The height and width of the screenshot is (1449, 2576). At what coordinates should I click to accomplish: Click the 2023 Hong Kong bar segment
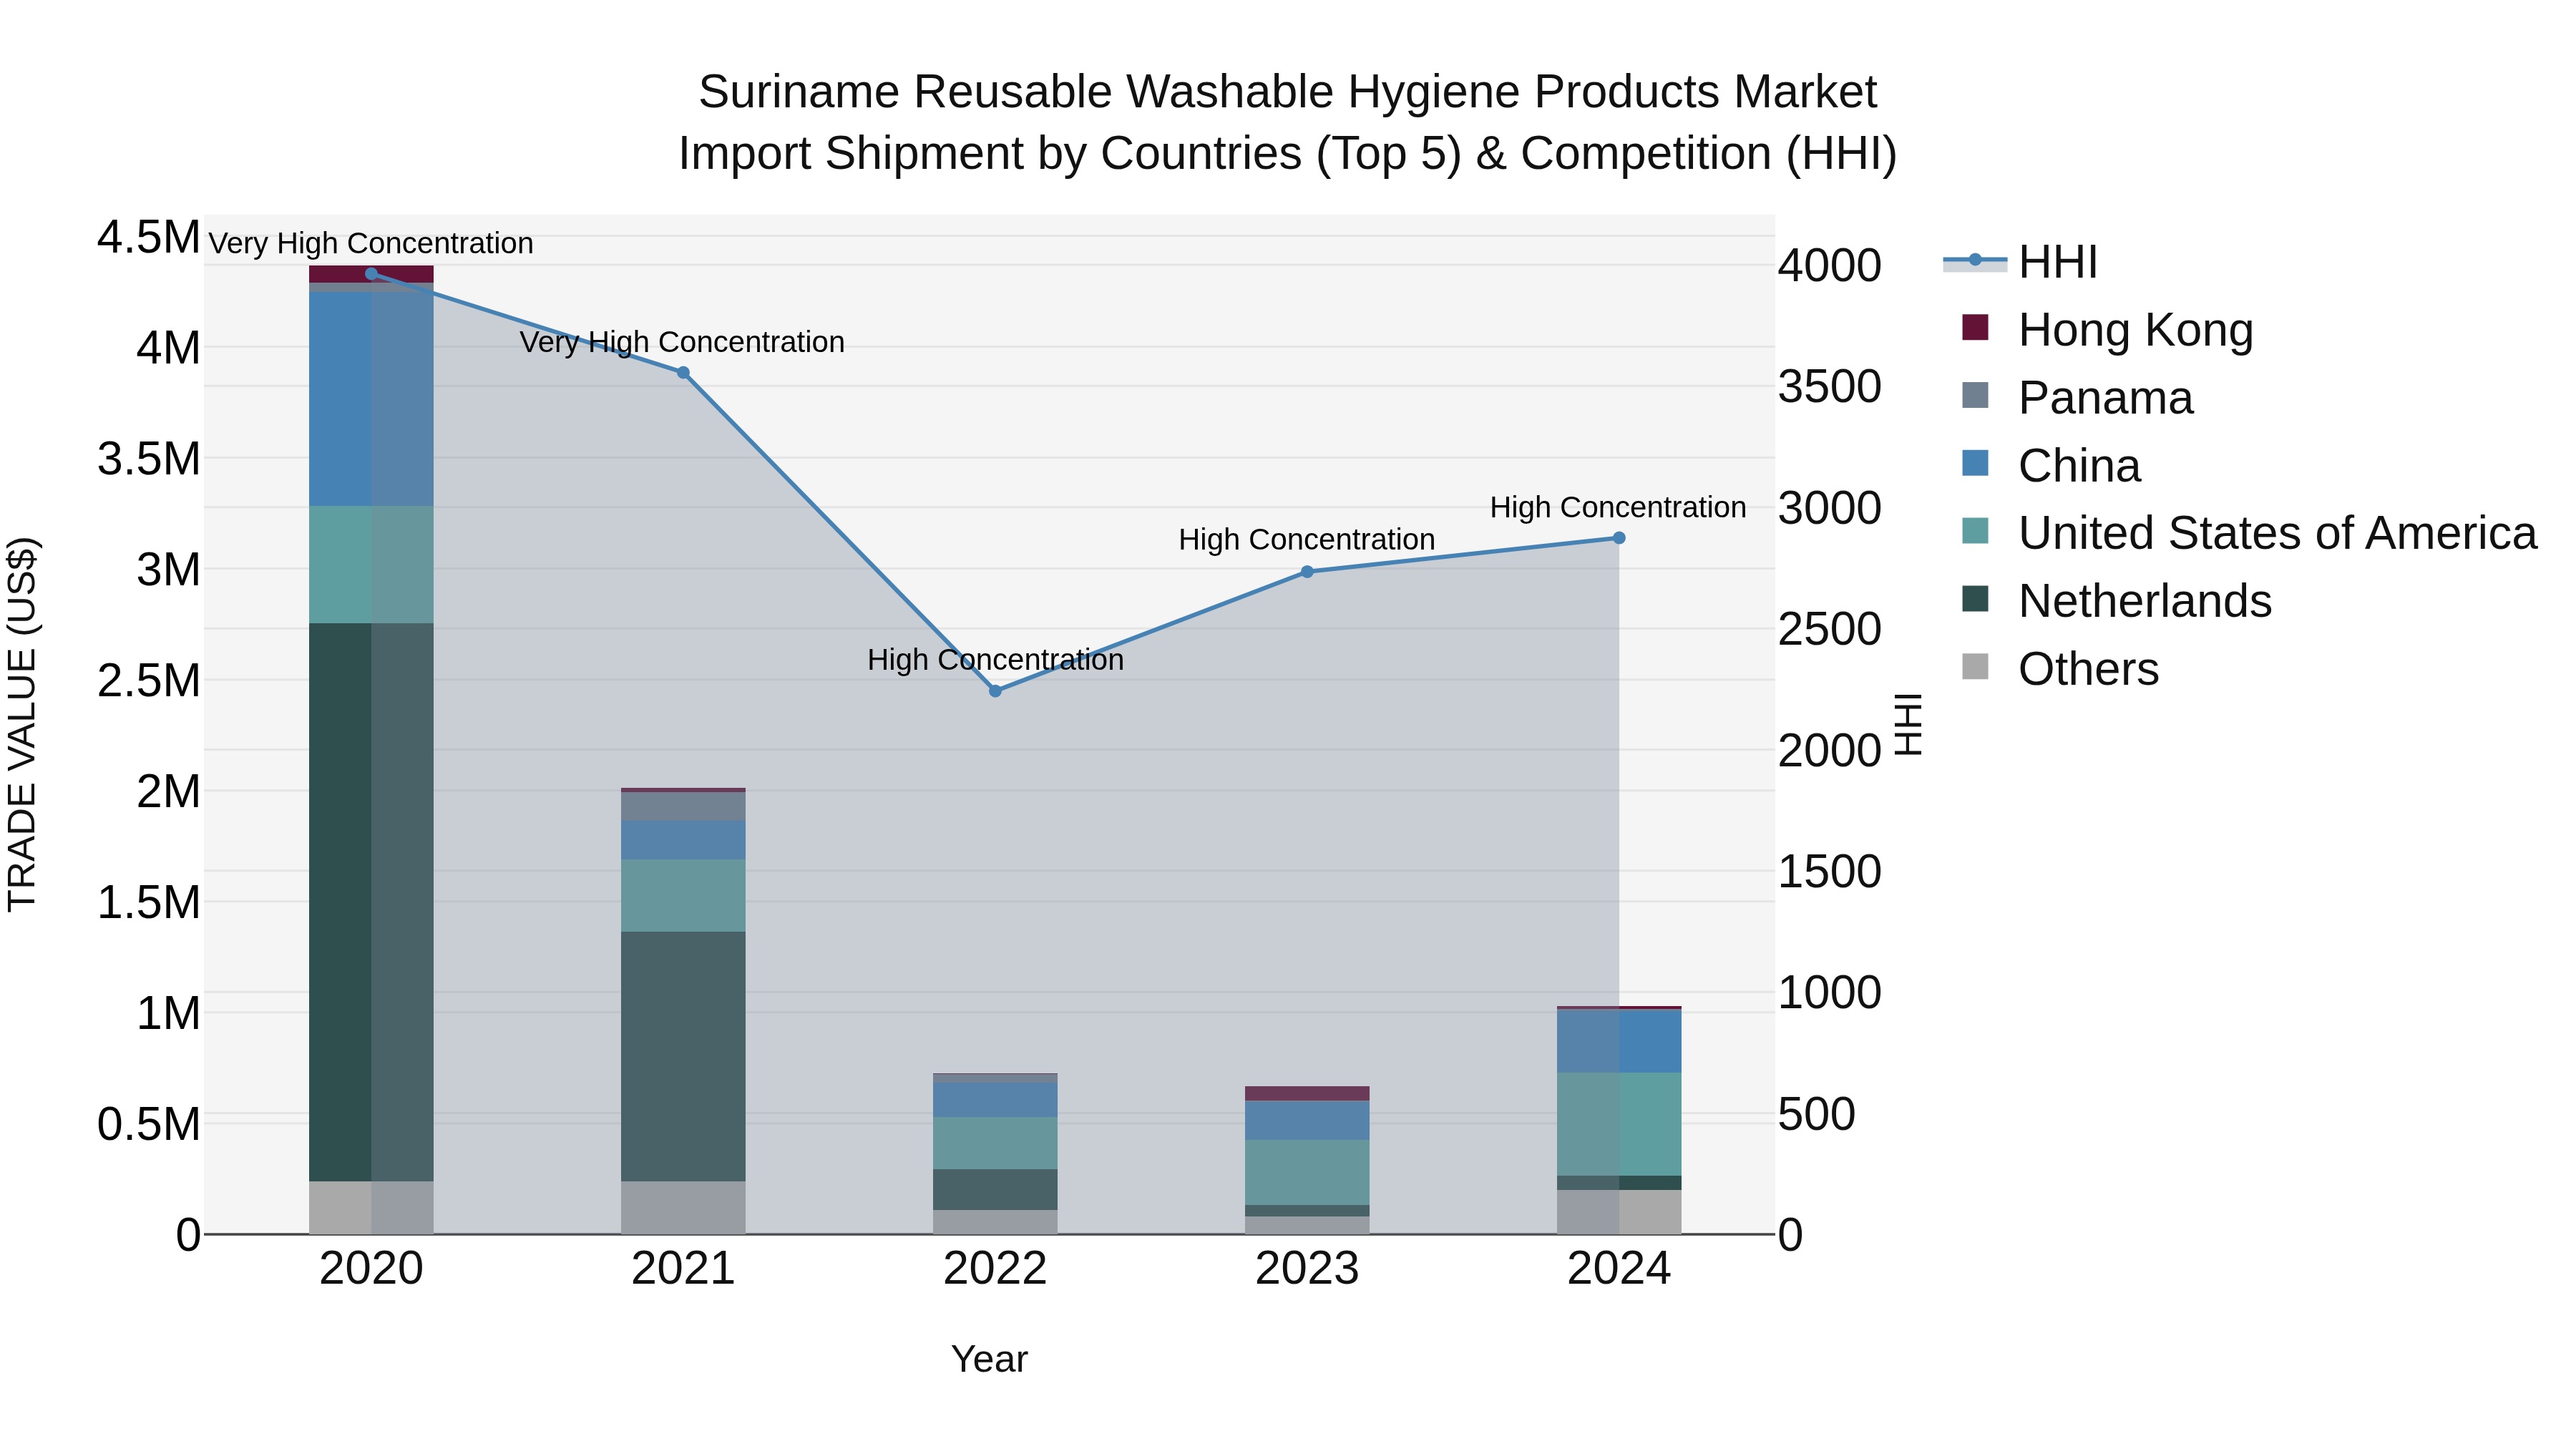tap(1307, 1093)
